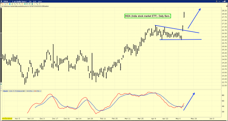
Task: Open the View menu
Action: (x=40, y=1)
